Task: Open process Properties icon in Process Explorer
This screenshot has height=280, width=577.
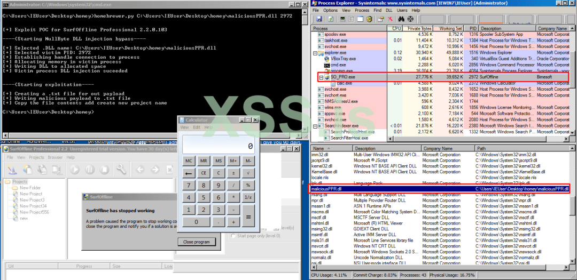Action: click(381, 19)
